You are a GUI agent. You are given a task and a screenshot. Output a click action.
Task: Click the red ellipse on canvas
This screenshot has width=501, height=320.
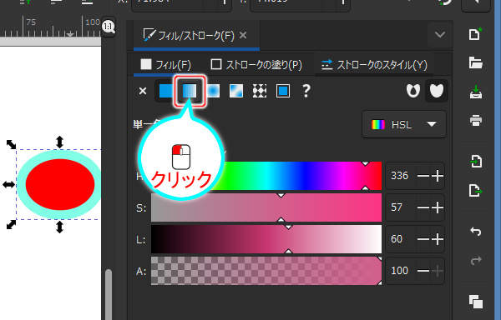(x=60, y=184)
